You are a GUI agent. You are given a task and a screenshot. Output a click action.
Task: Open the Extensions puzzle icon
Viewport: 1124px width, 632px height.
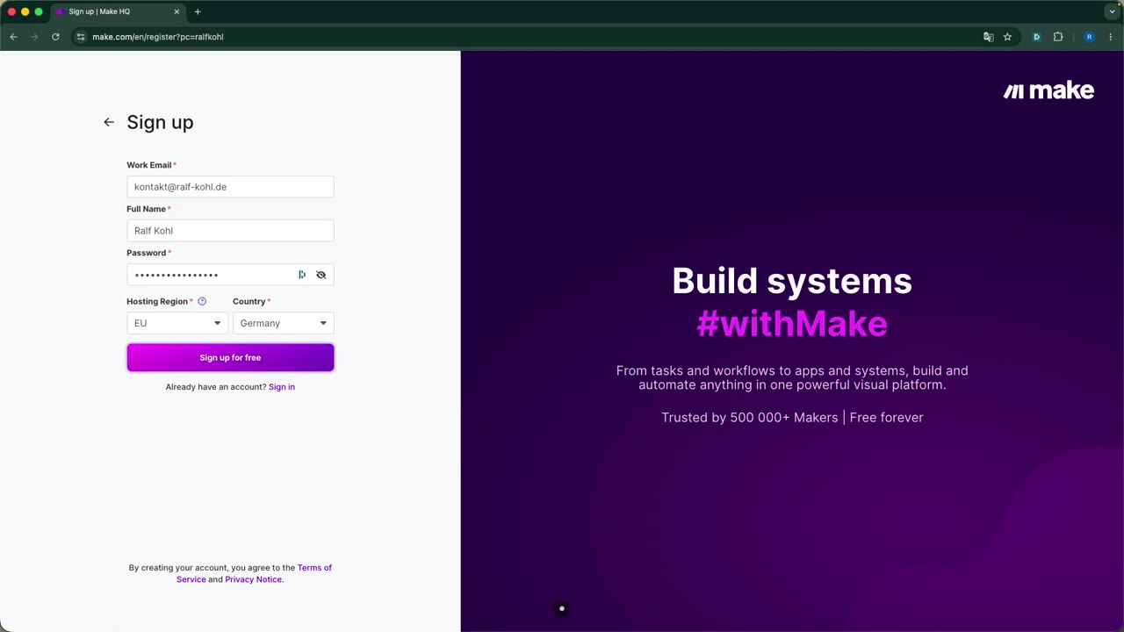(1058, 37)
